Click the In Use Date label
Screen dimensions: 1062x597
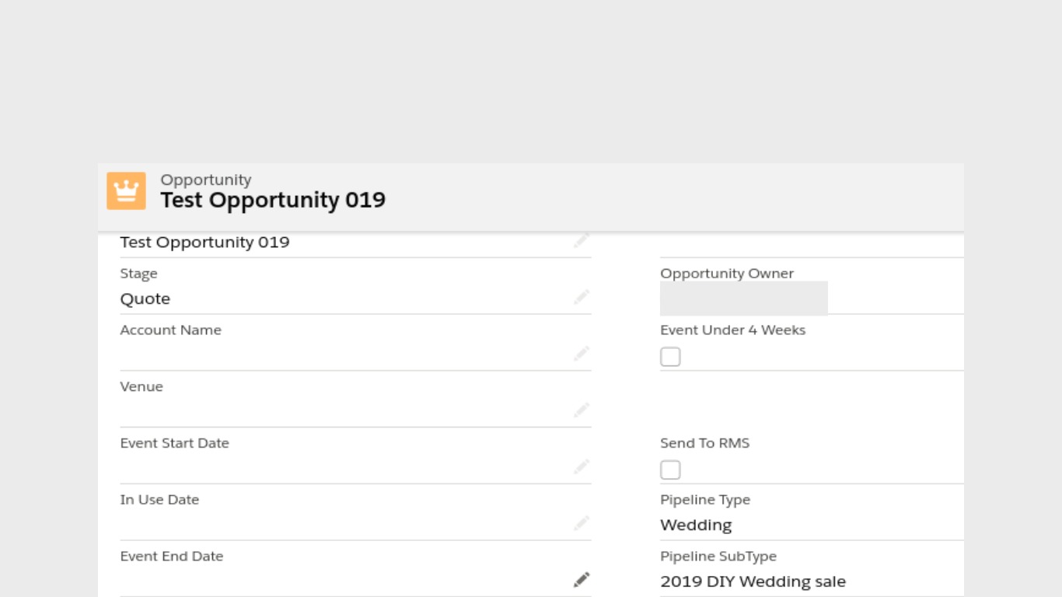click(x=159, y=500)
